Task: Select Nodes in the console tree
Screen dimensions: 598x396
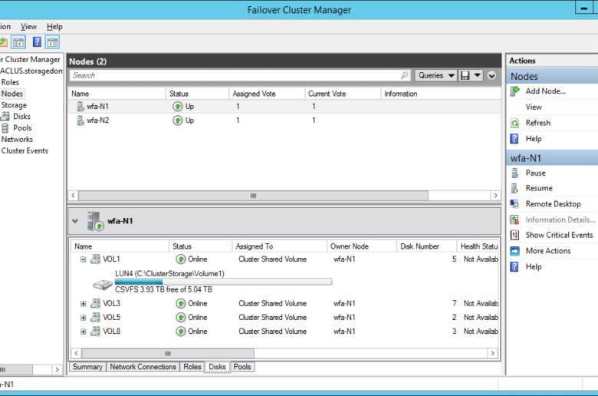Action: 11,94
